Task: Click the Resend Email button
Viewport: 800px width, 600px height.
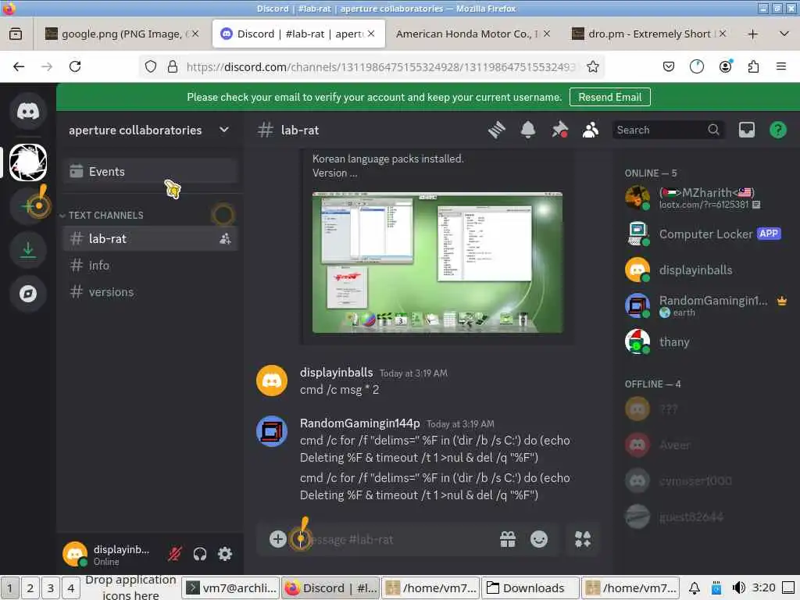Action: (609, 97)
